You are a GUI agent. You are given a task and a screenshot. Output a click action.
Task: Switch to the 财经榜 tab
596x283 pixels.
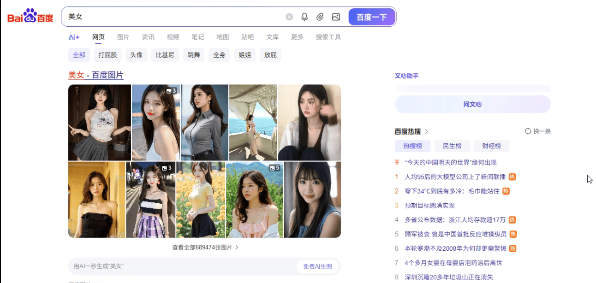coord(491,146)
